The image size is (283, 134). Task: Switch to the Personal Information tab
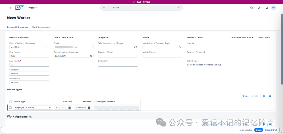17,27
